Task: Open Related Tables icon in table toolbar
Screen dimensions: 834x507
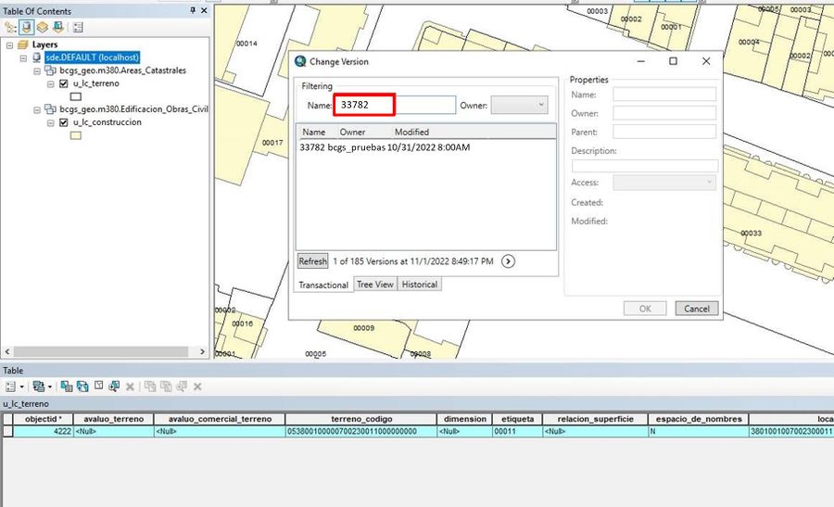Action: point(39,387)
